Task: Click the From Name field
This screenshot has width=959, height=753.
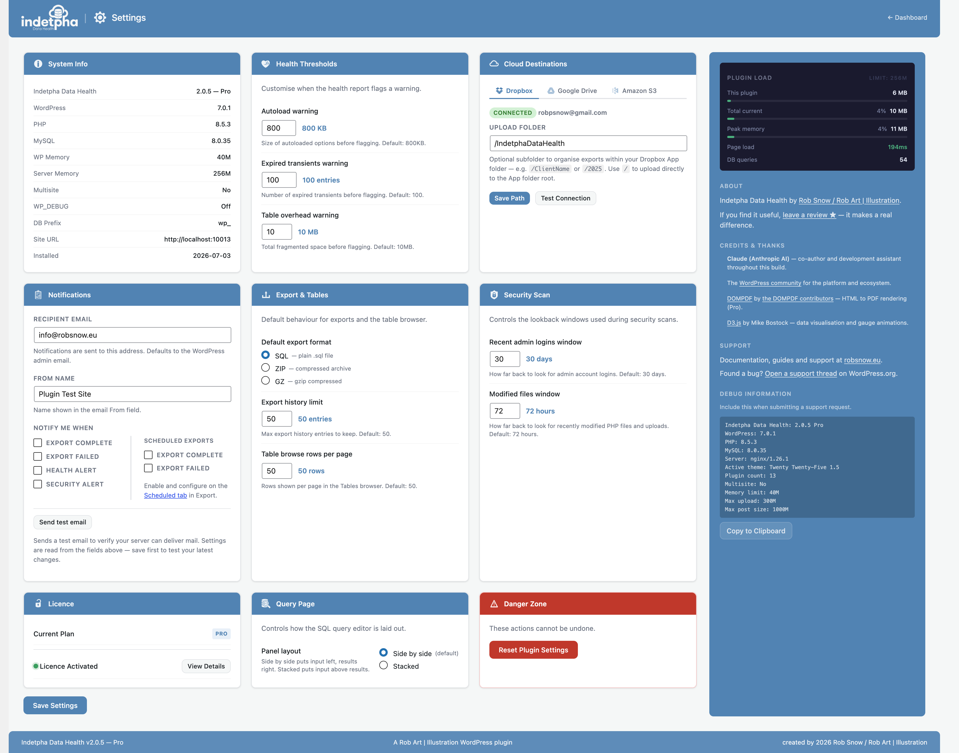Action: [x=132, y=394]
